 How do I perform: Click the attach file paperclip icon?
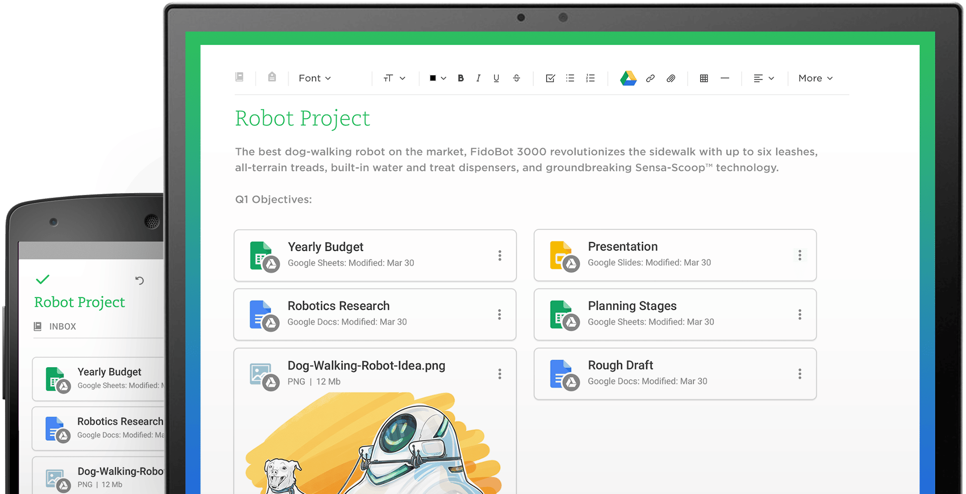point(671,78)
